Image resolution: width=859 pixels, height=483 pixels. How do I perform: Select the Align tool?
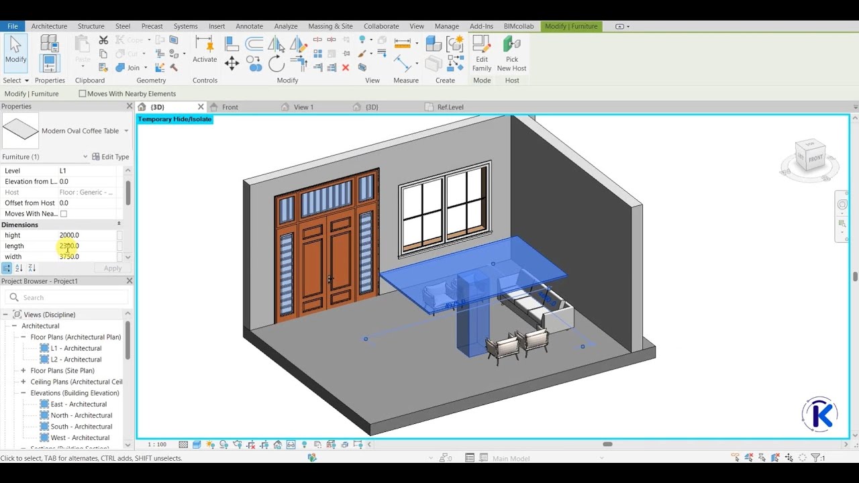(x=232, y=44)
